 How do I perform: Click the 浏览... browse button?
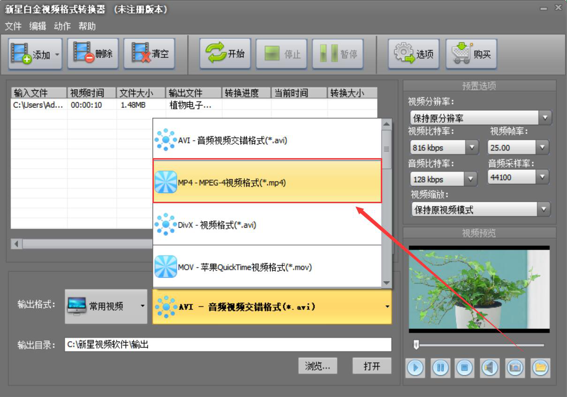click(318, 366)
